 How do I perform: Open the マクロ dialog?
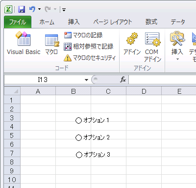(51, 44)
